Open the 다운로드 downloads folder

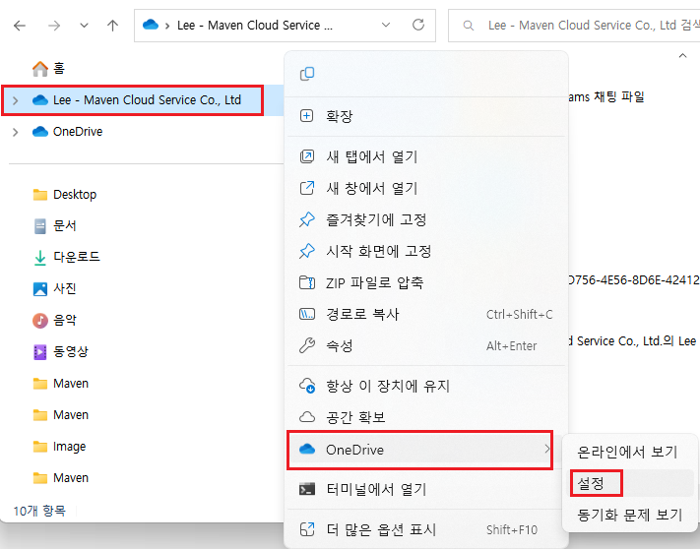tap(67, 257)
